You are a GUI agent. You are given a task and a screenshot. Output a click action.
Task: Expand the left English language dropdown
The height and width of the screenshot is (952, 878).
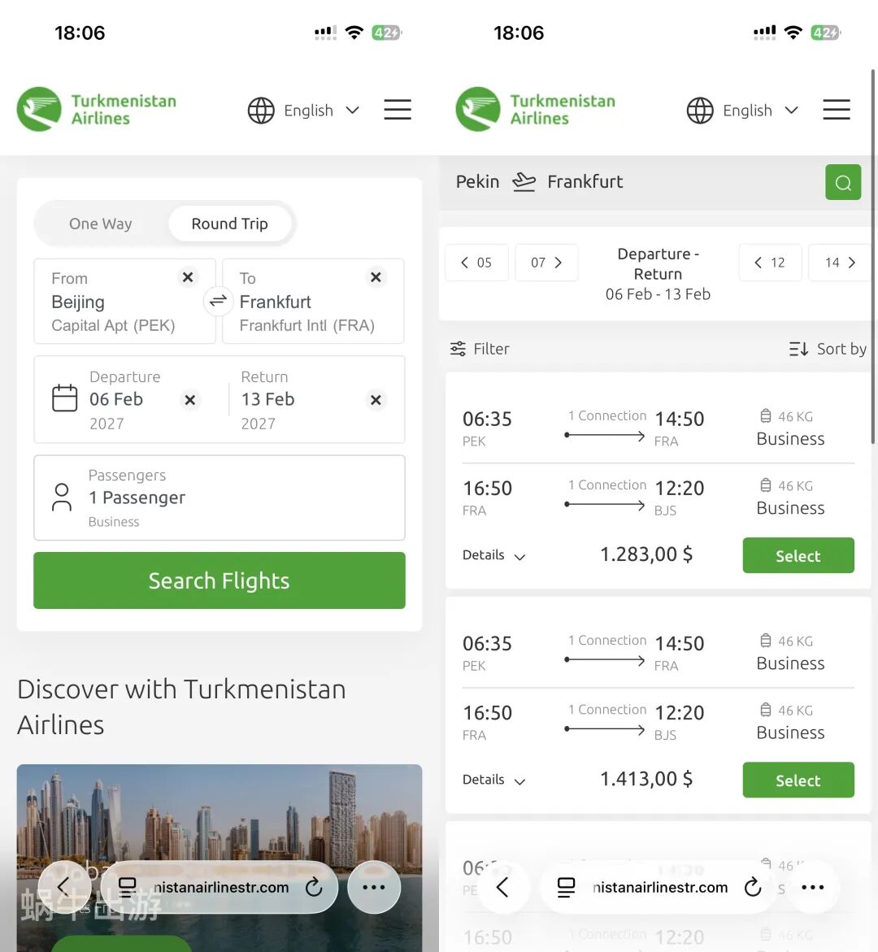(304, 111)
